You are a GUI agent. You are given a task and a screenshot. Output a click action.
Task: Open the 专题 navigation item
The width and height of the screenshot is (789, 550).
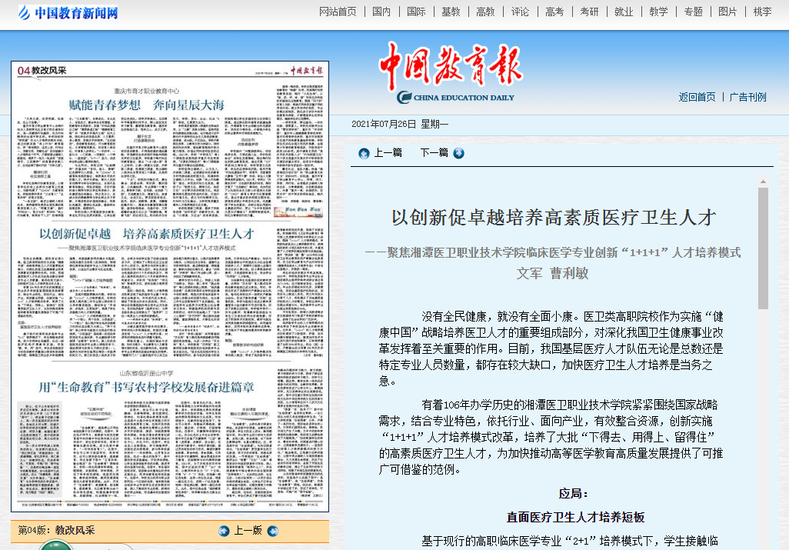coord(694,12)
